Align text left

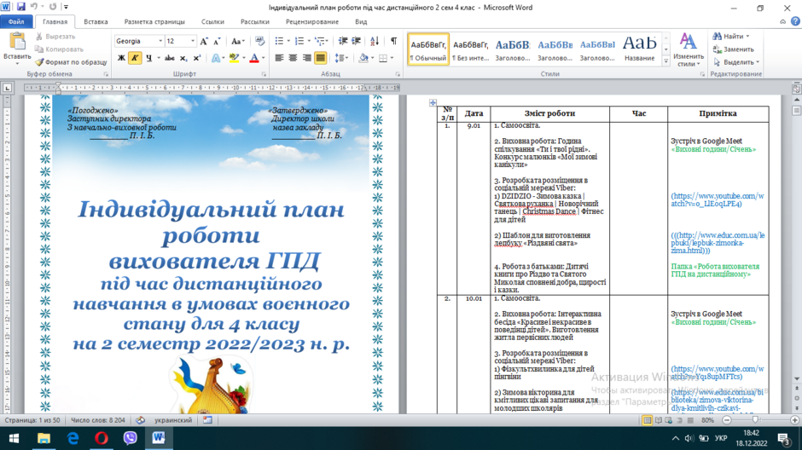(279, 58)
